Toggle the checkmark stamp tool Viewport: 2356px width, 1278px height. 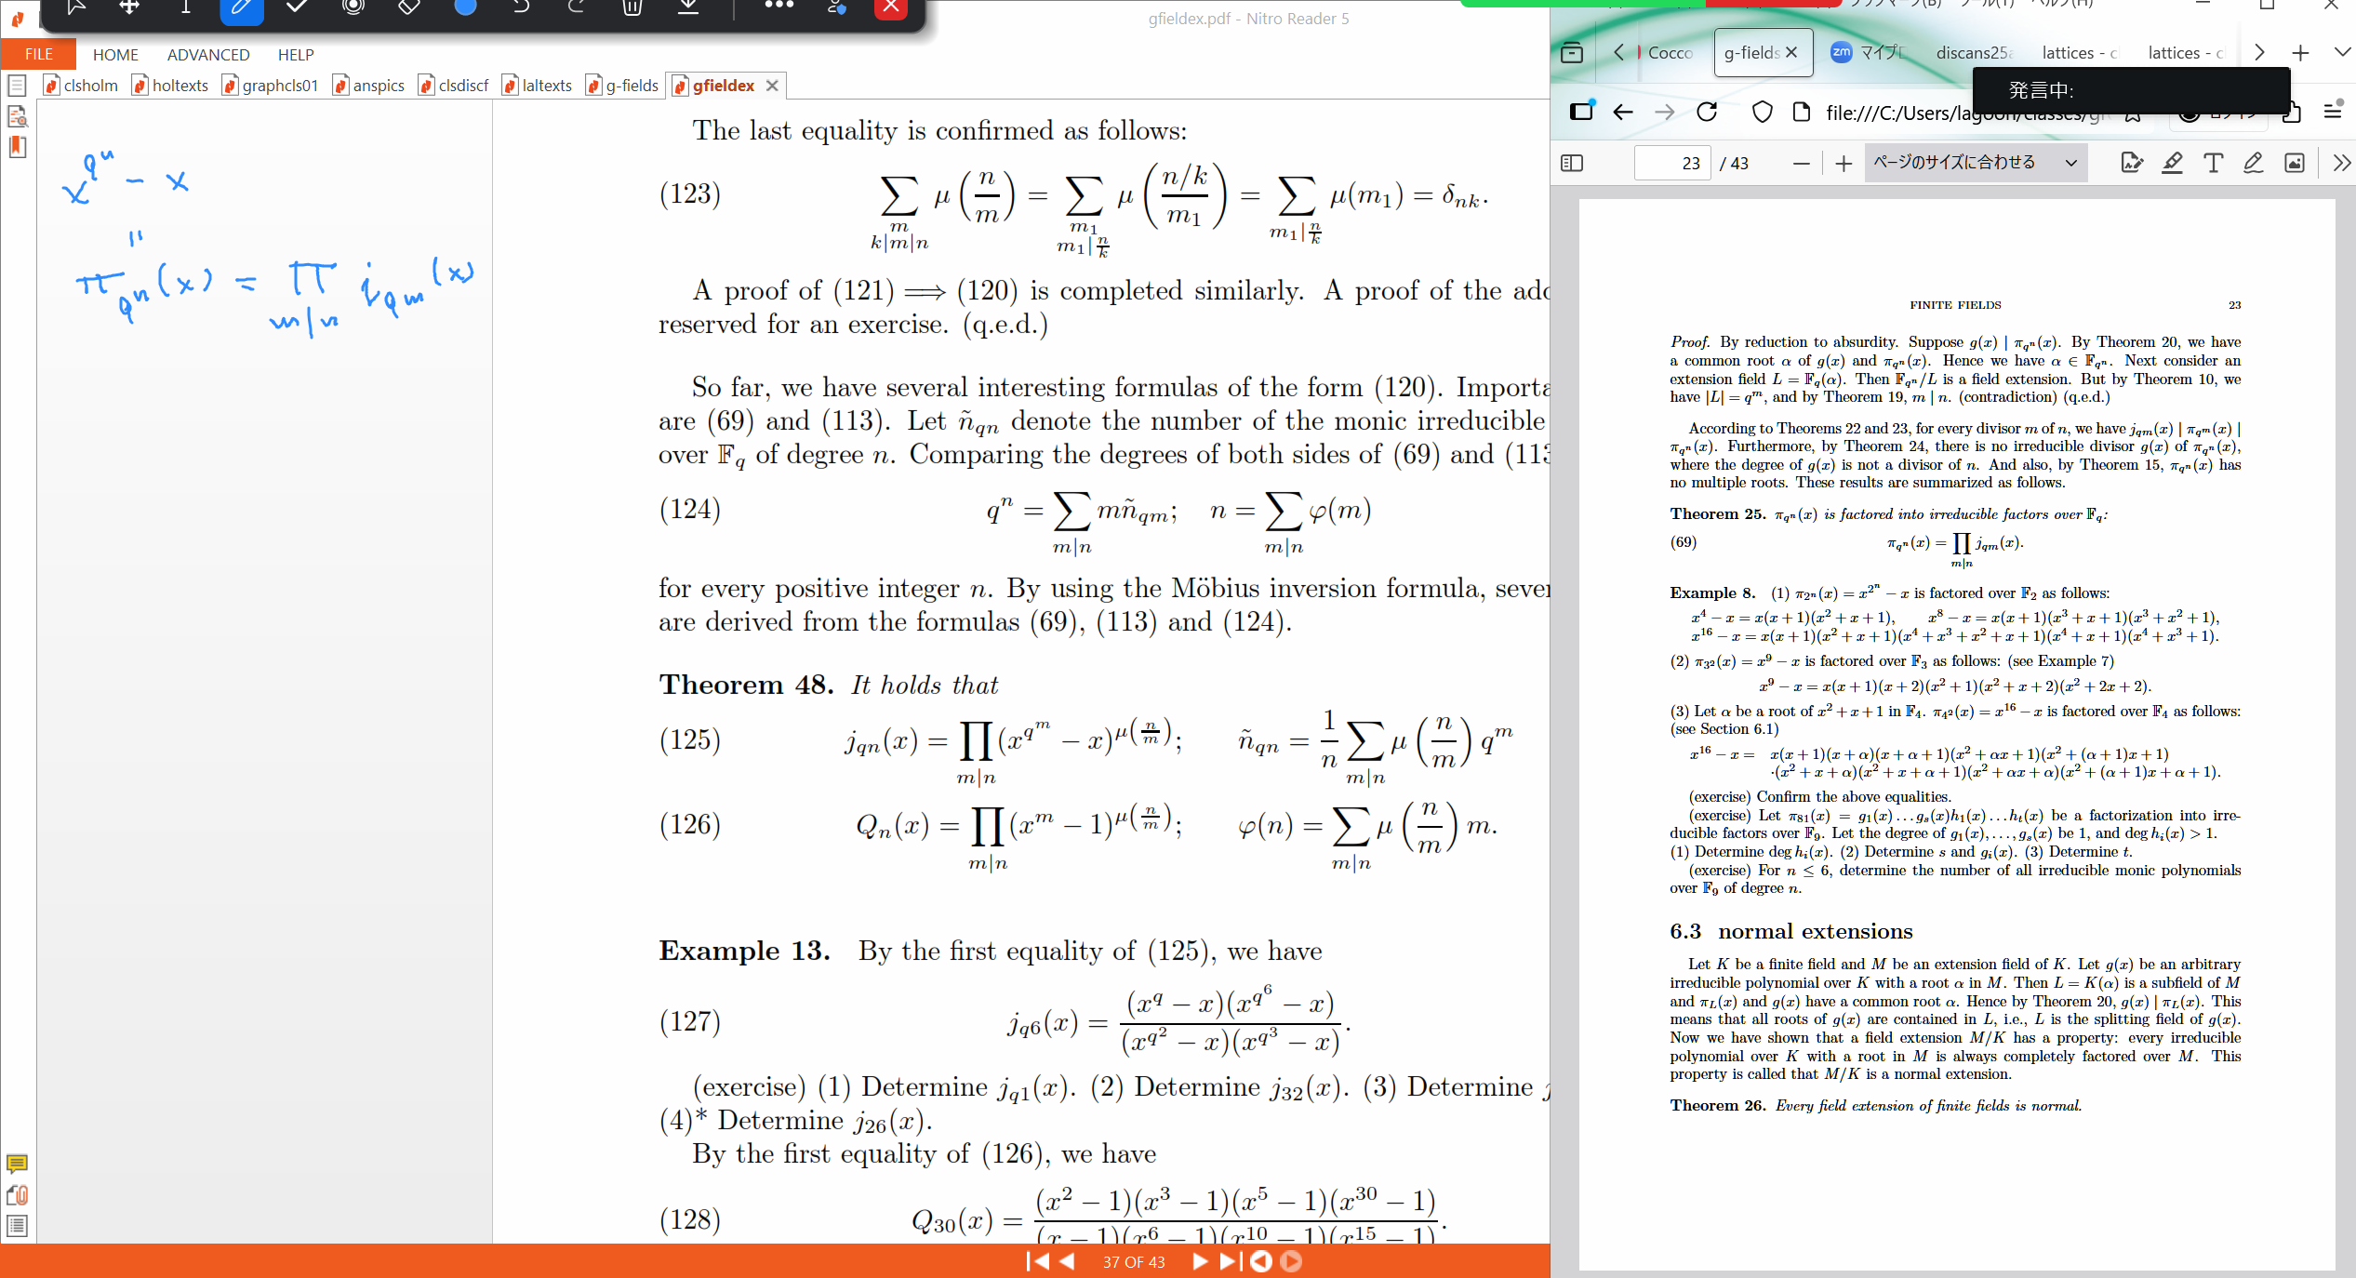297,7
